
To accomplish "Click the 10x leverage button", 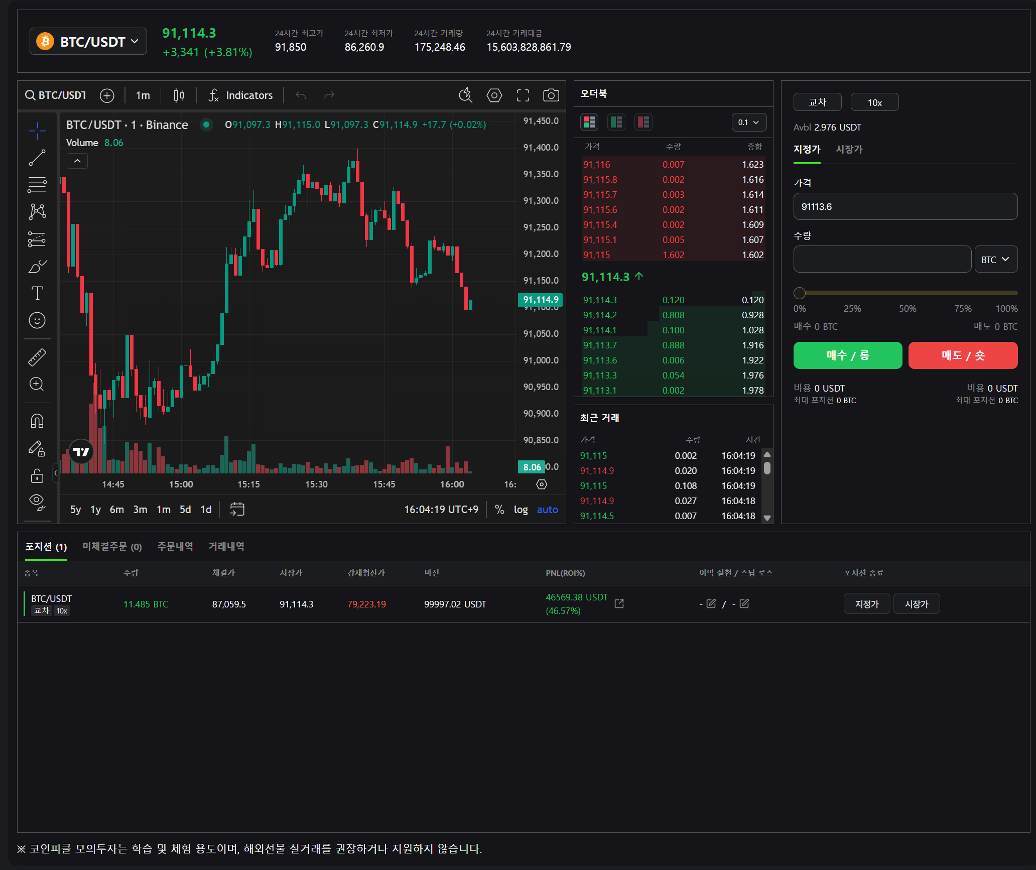I will point(874,102).
